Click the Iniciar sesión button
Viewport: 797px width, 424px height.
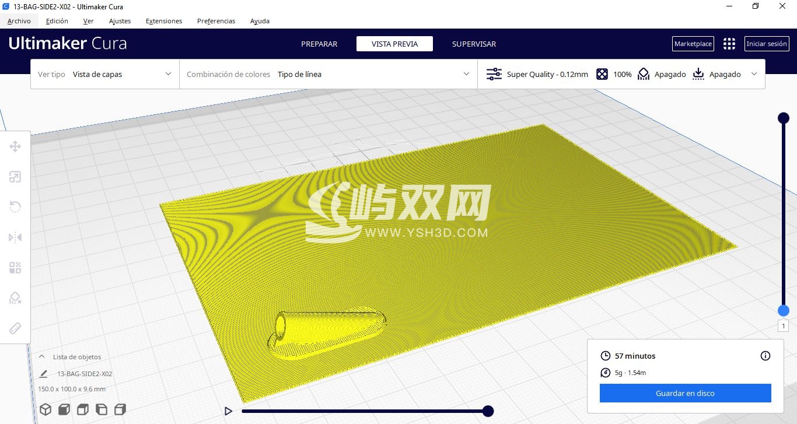tap(767, 44)
